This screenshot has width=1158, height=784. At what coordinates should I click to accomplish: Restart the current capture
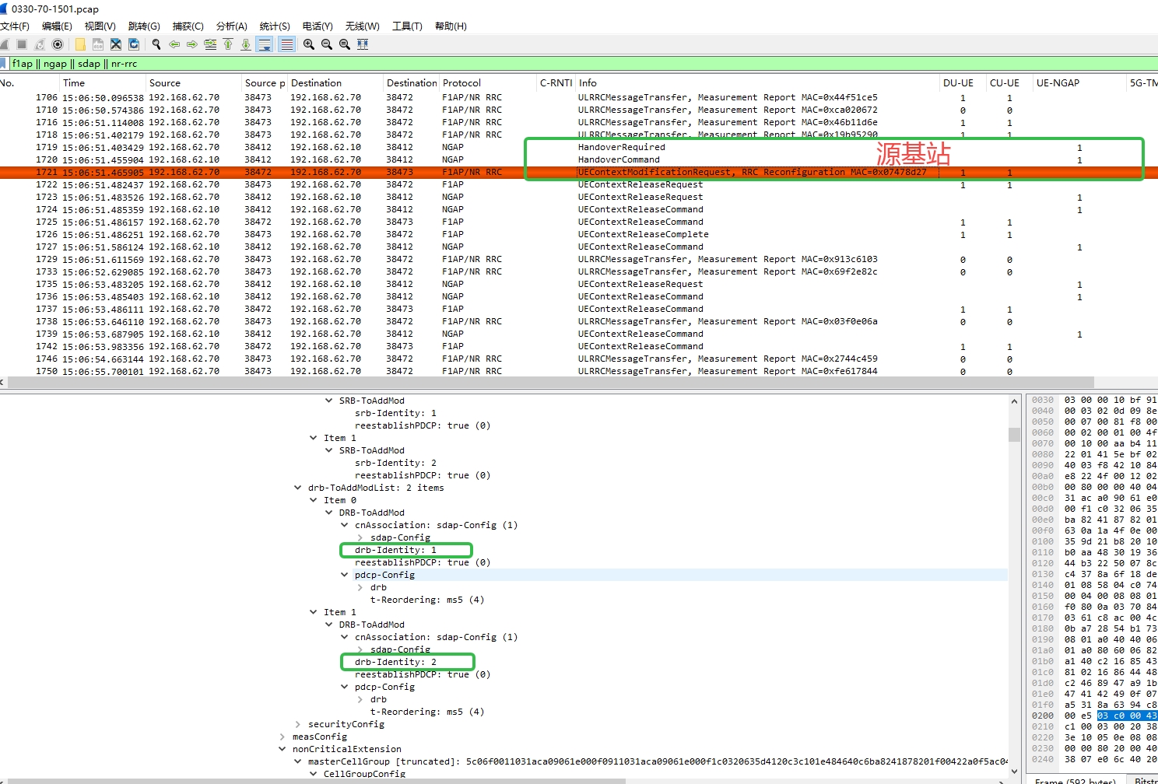(x=39, y=44)
